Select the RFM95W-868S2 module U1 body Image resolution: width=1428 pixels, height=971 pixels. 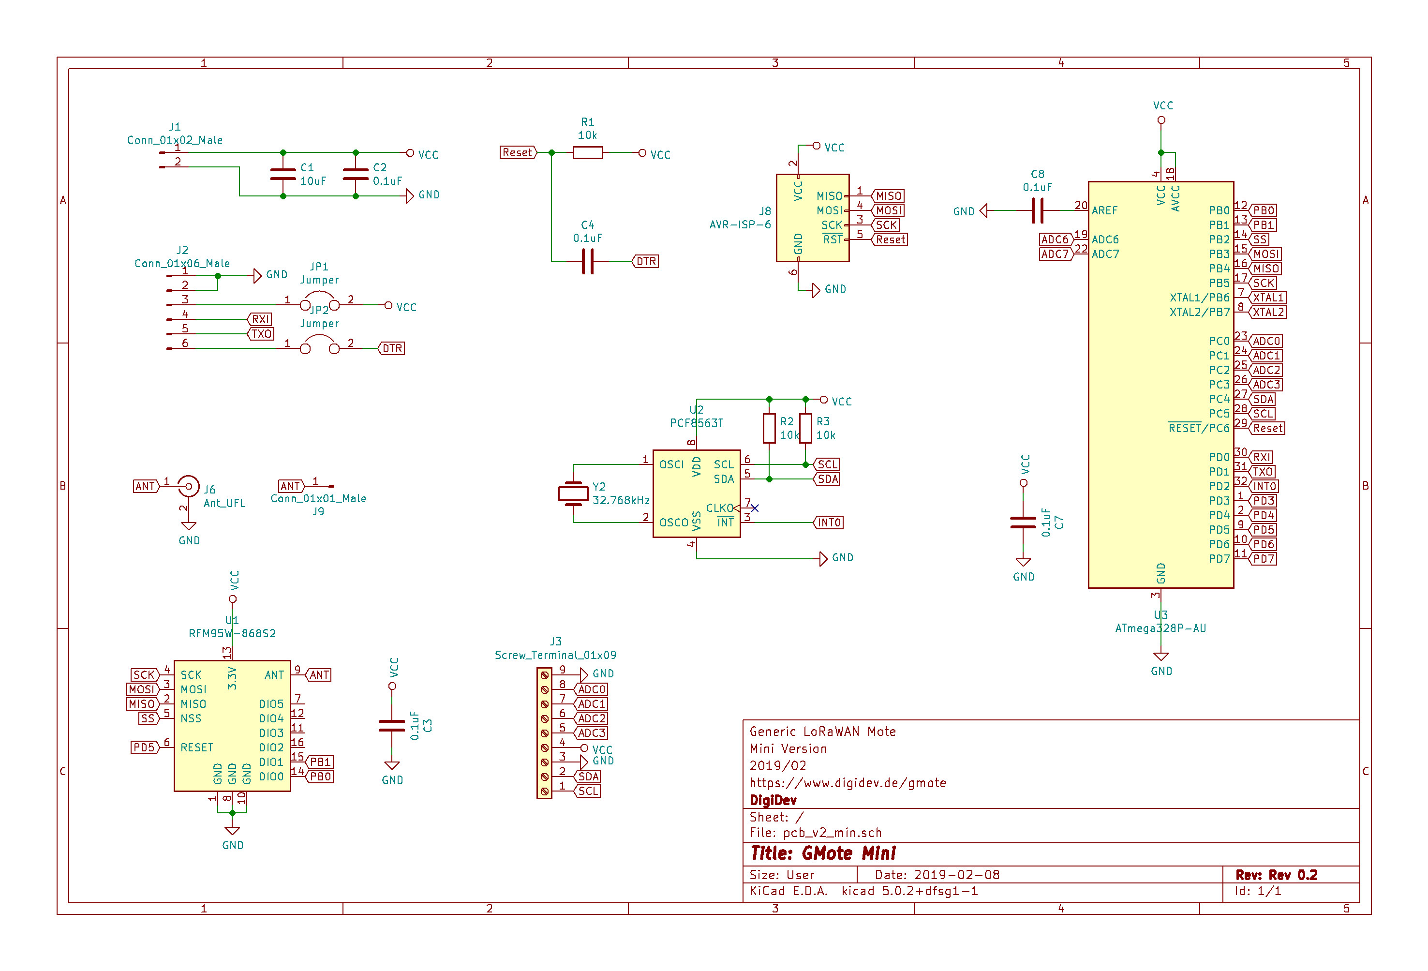pyautogui.click(x=232, y=726)
